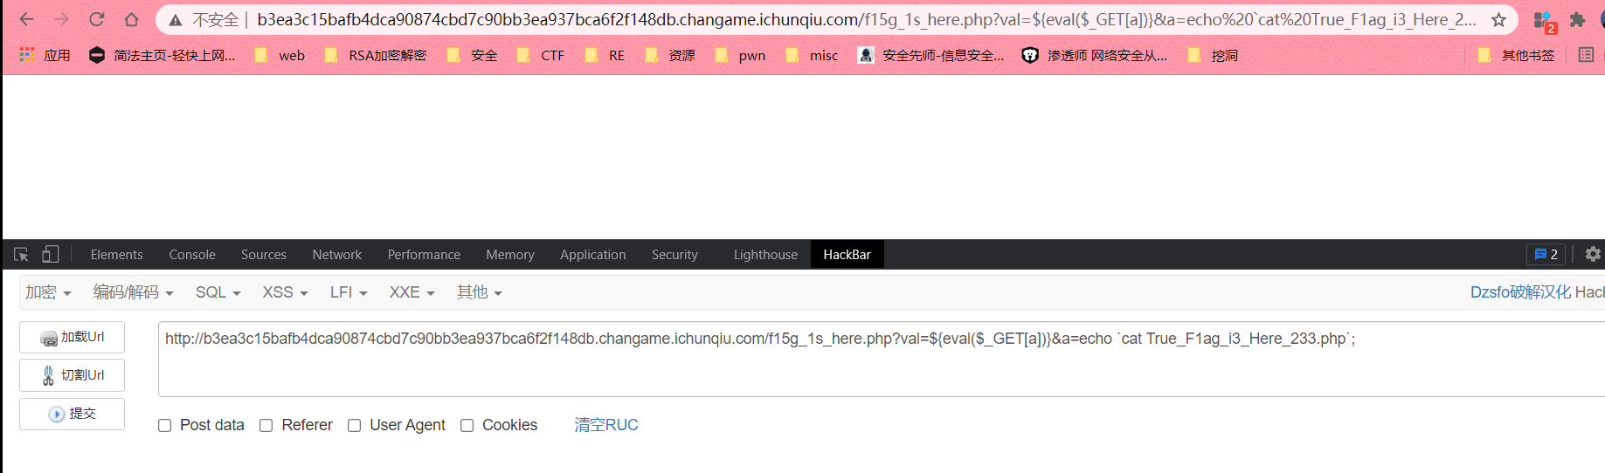Open the RE bookmark folder
This screenshot has height=473, width=1605.
[605, 55]
